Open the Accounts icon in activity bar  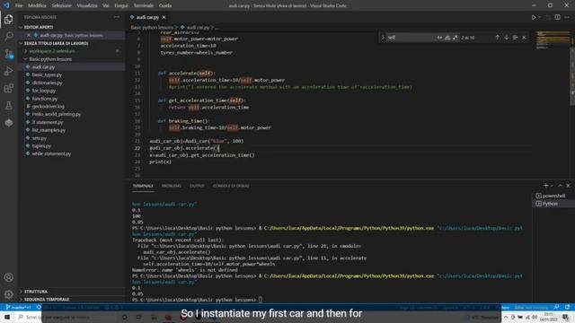[x=8, y=277]
